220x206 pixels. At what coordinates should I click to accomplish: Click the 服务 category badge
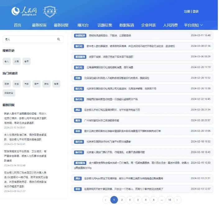(x=78, y=120)
